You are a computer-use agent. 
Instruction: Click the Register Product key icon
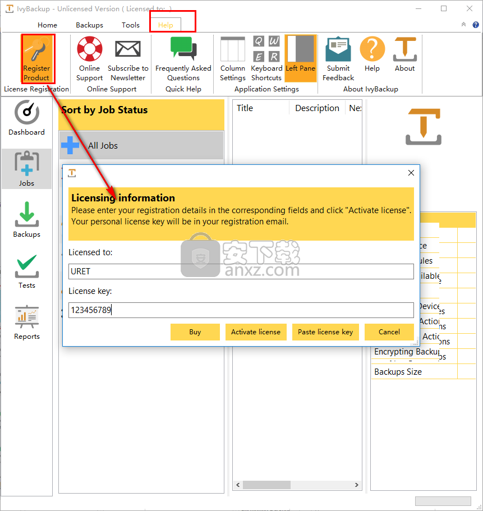tap(37, 49)
